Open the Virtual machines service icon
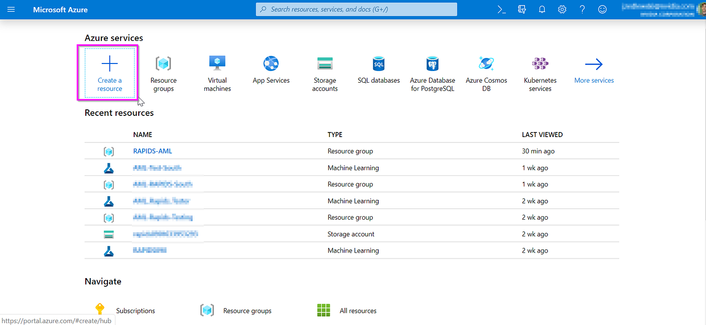 [217, 63]
